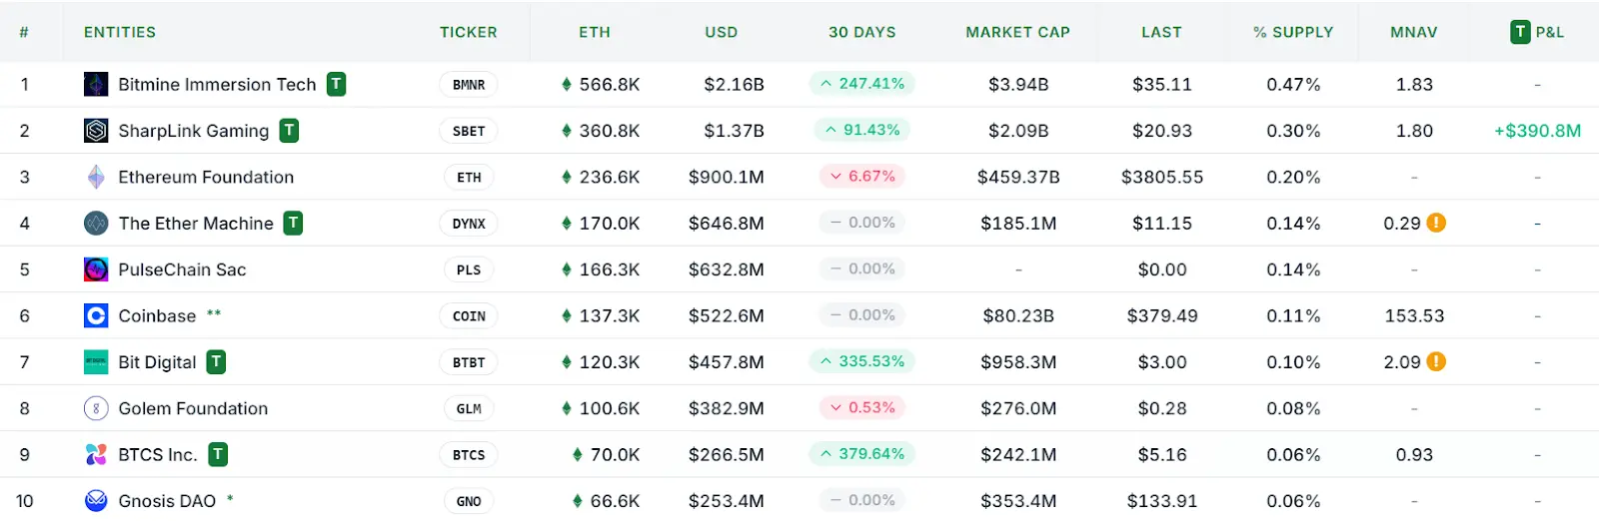Screen dimensions: 1599x521
Task: Sort by MARKET CAP column header
Action: point(1017,32)
